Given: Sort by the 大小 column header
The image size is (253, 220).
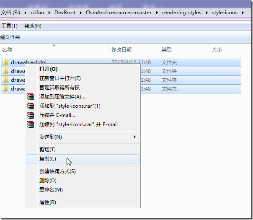Looking at the screenshot, I should pos(226,49).
